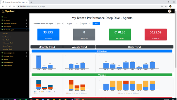Viewport: 177px width, 100px height.
Task: Reload the page with the refresh icon
Action: coord(10,7)
